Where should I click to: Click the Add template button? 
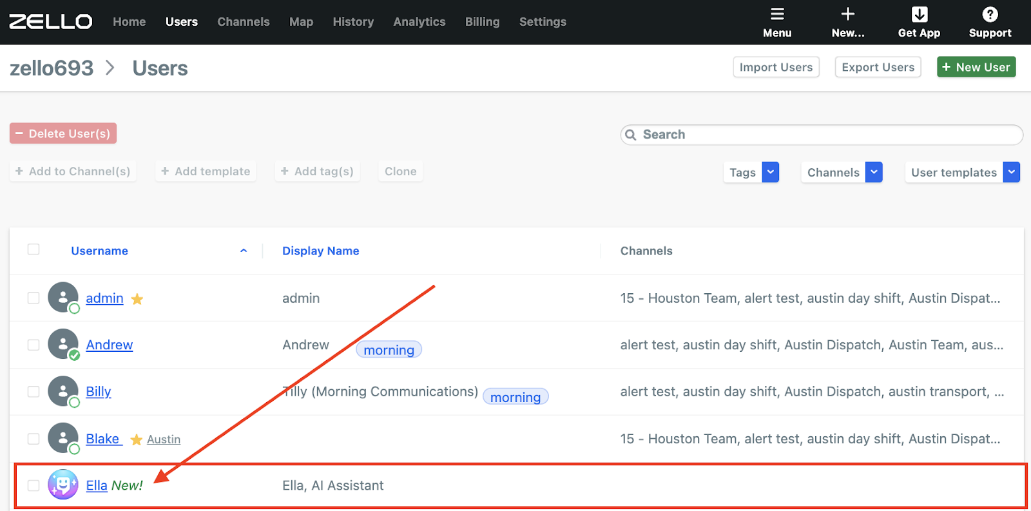click(206, 171)
